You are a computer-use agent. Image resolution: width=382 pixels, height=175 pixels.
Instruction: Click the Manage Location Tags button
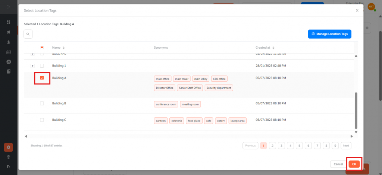(x=329, y=34)
